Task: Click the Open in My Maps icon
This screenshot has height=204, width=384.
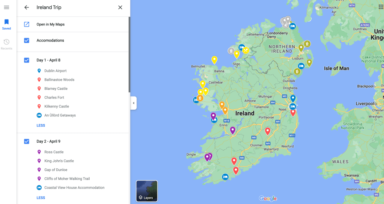Action: point(27,24)
